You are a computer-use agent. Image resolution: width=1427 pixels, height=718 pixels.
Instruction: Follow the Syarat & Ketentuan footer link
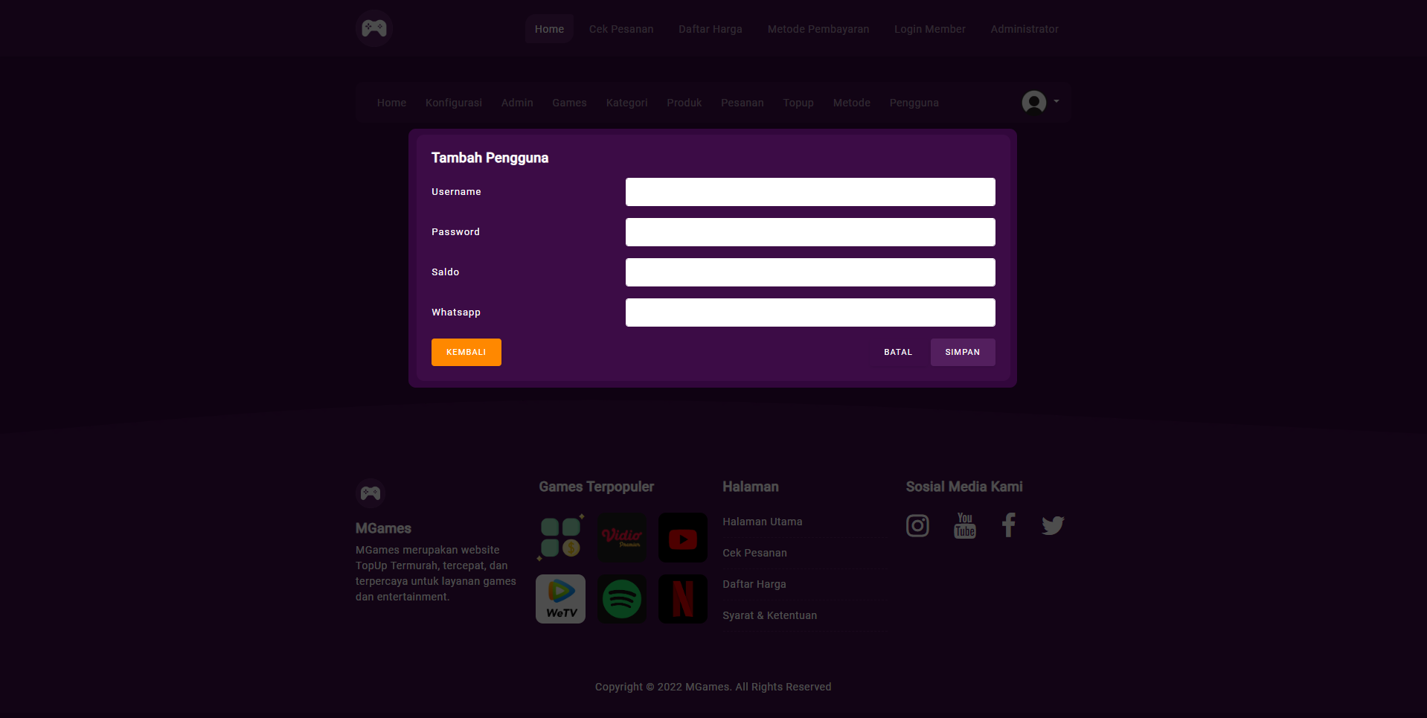769,615
